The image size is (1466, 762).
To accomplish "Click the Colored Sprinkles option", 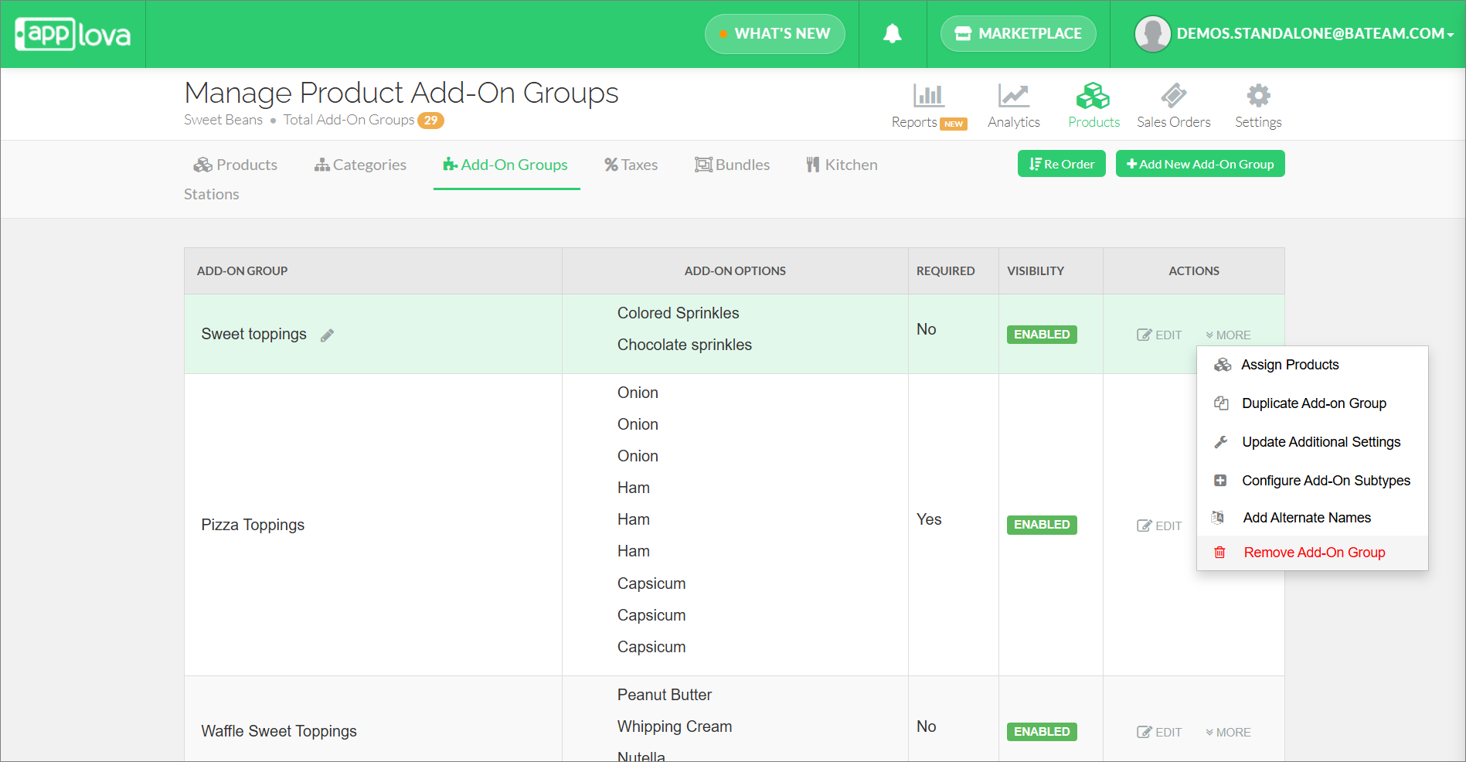I will 678,313.
